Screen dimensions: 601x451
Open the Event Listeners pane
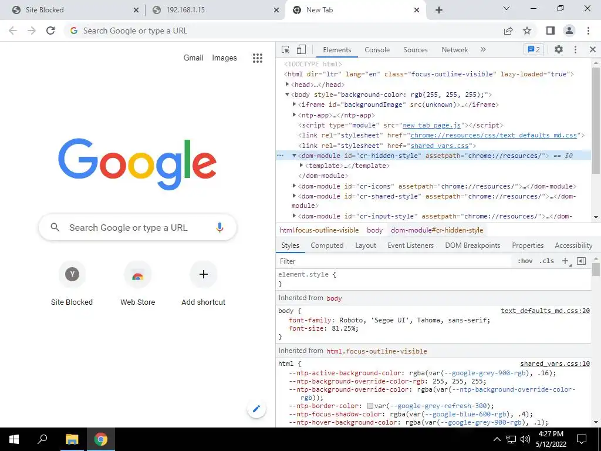click(x=410, y=245)
